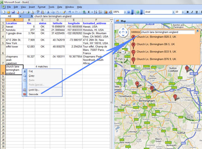Open the zoom percentage dropdown

[125, 12]
